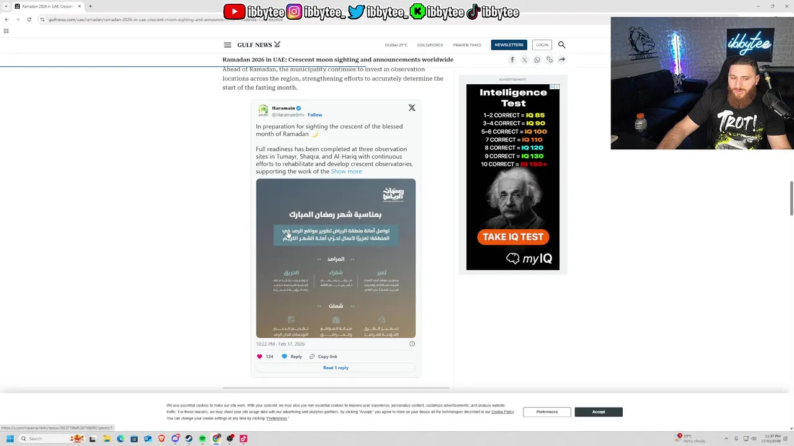Open the Cookie Policy link
Viewport: 794px width, 446px height.
click(502, 412)
